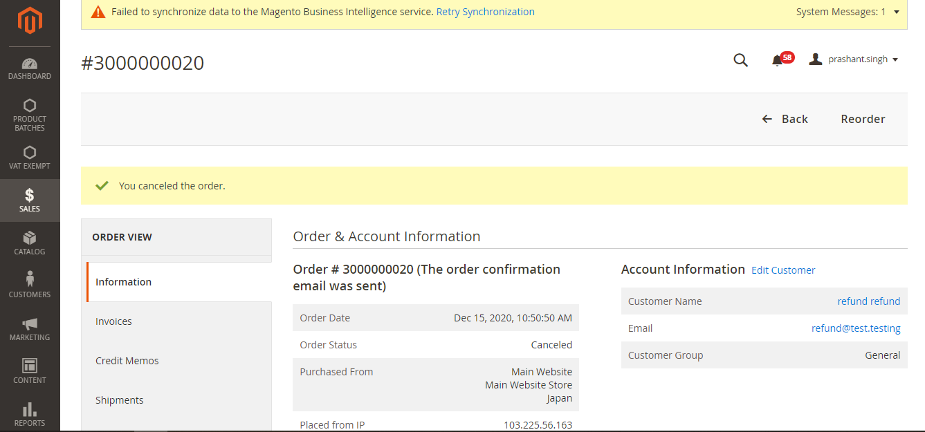Open VAT Exempt sidebar section
The height and width of the screenshot is (432, 925).
pos(30,157)
